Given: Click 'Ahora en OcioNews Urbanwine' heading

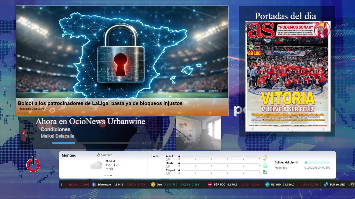Looking at the screenshot, I should [90, 122].
